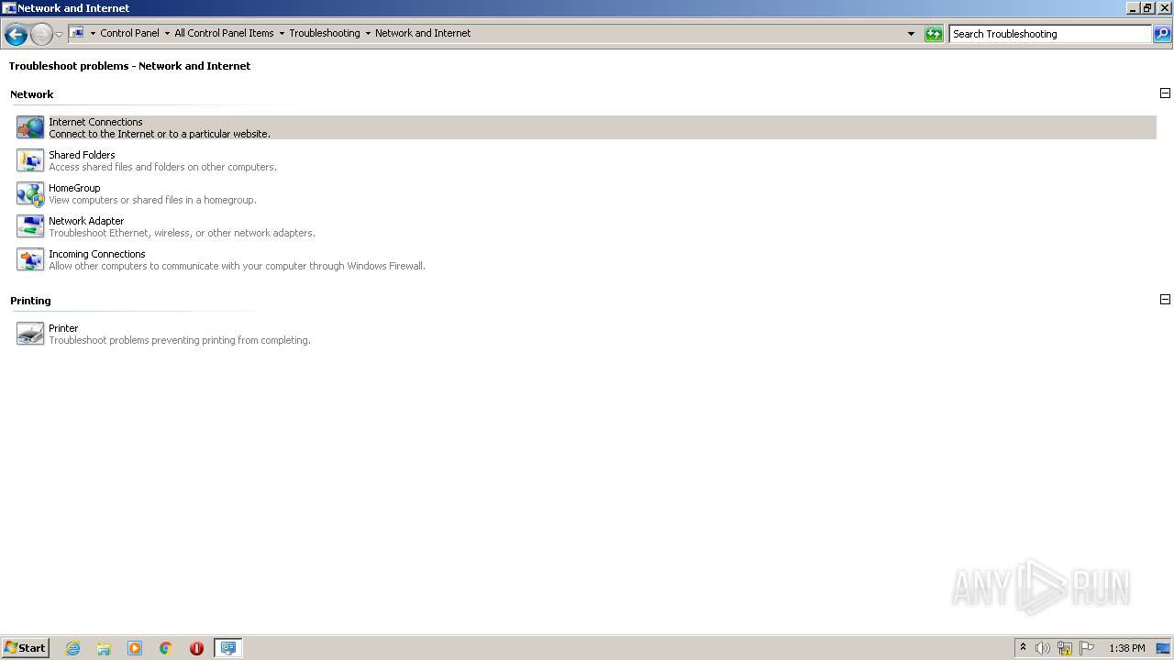Expand dropdown arrow before Network and Internet
The width and height of the screenshot is (1174, 660).
pyautogui.click(x=368, y=33)
